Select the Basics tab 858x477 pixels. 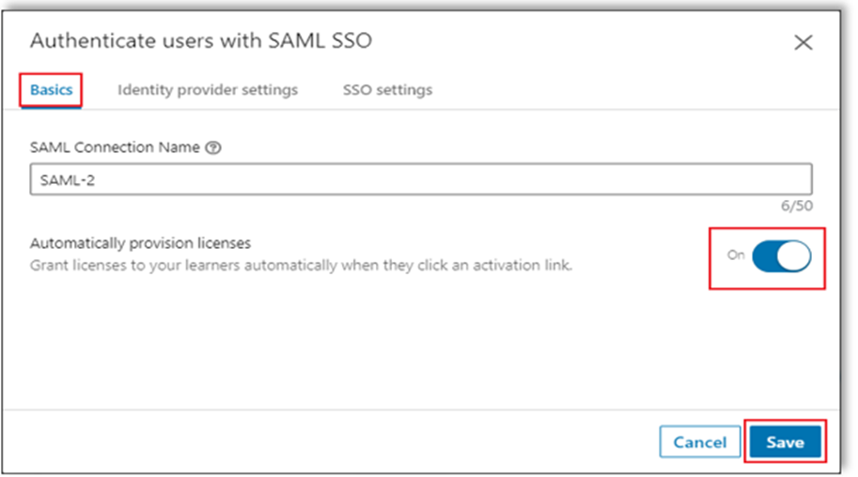coord(51,90)
